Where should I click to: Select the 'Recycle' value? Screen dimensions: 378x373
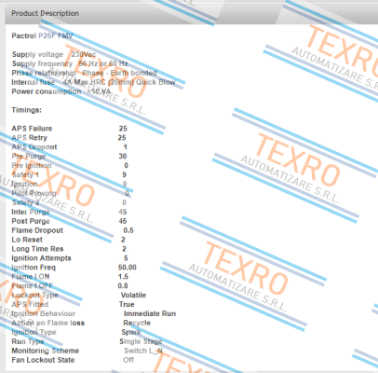pos(137,324)
